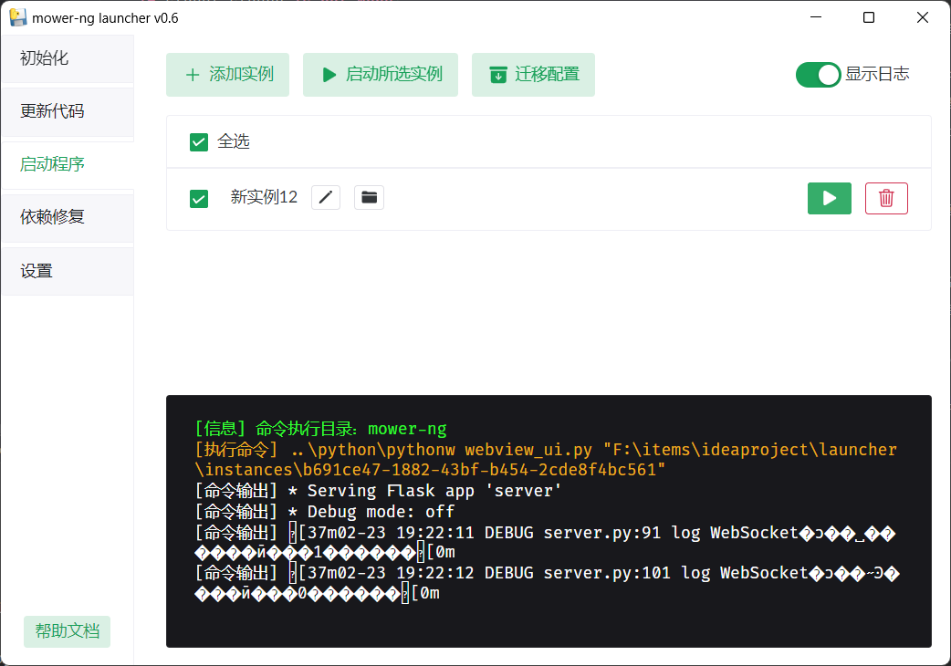
Task: Open the 帮助文档 link
Action: pos(68,631)
